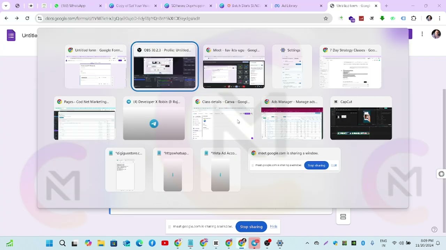Click the Bluetooth tray icon
Image resolution: width=446 pixels, height=250 pixels.
(363, 243)
